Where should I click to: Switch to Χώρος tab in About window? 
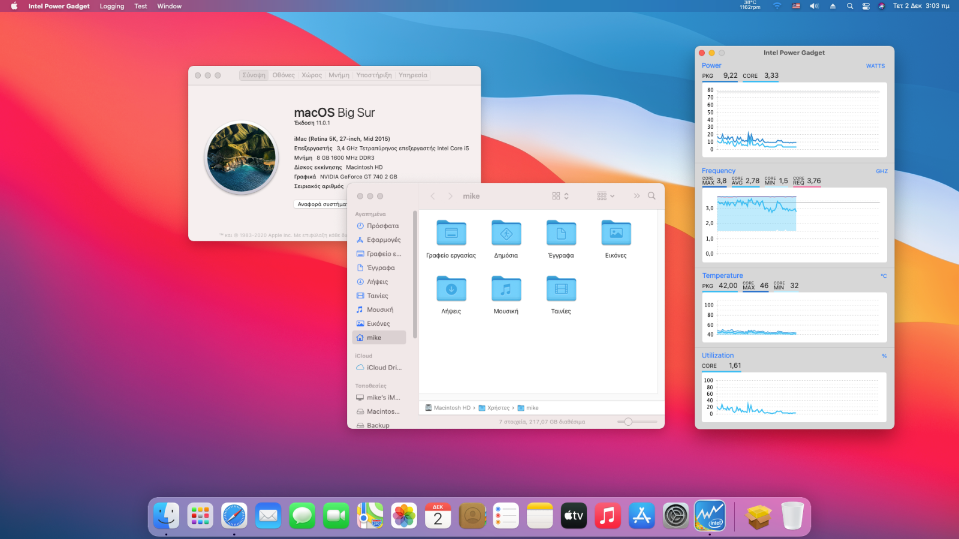point(312,75)
